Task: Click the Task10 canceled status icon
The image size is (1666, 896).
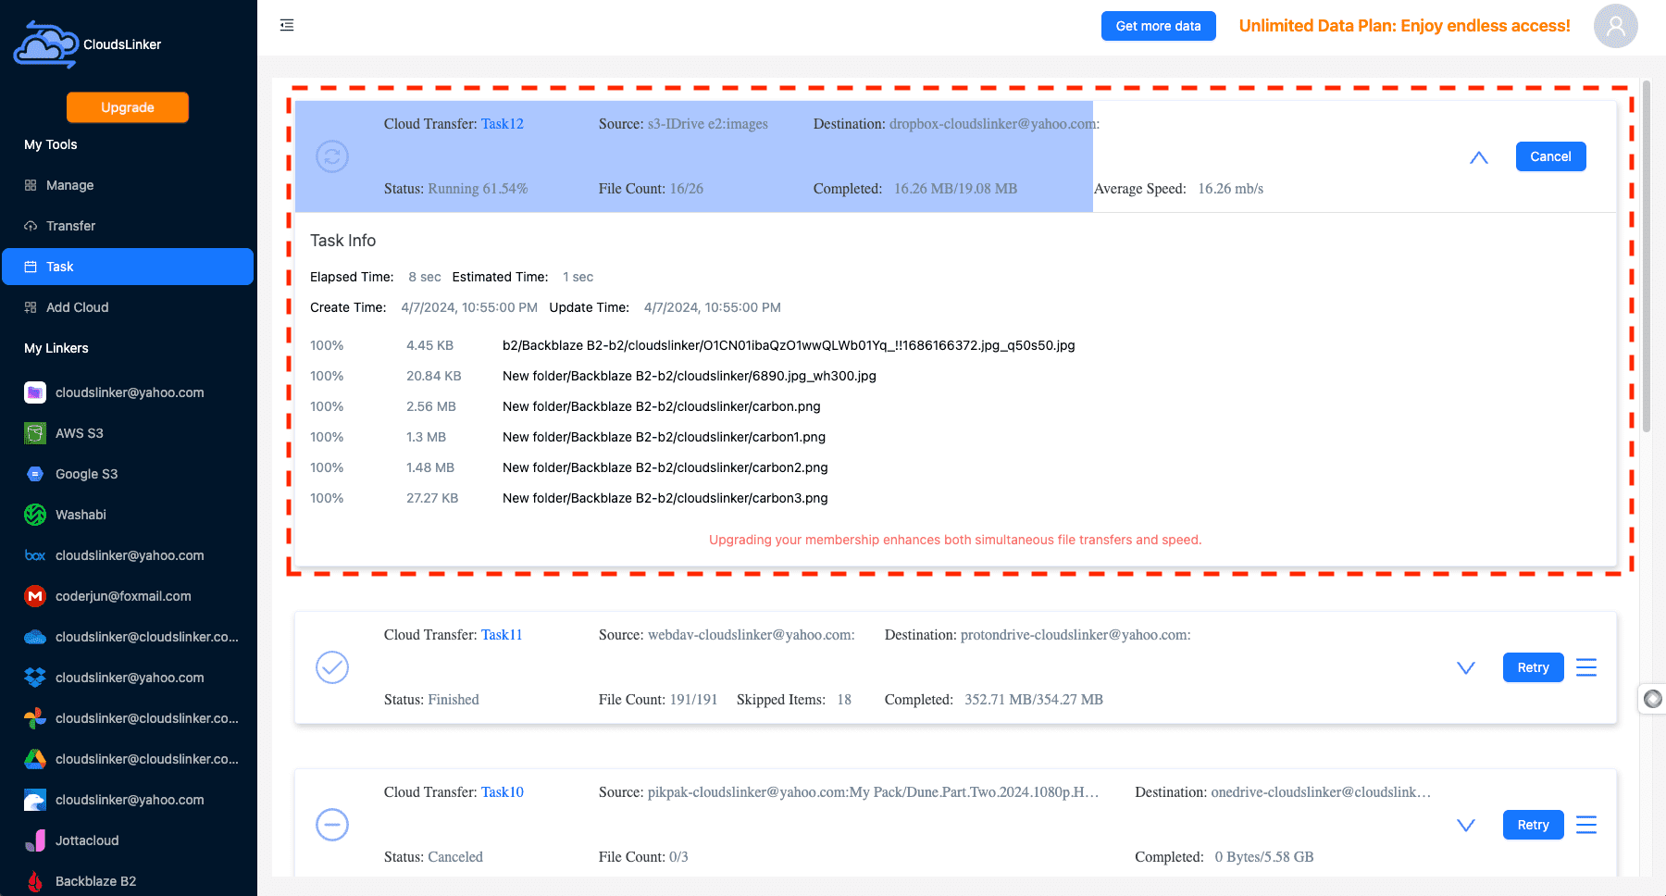Action: point(332,825)
